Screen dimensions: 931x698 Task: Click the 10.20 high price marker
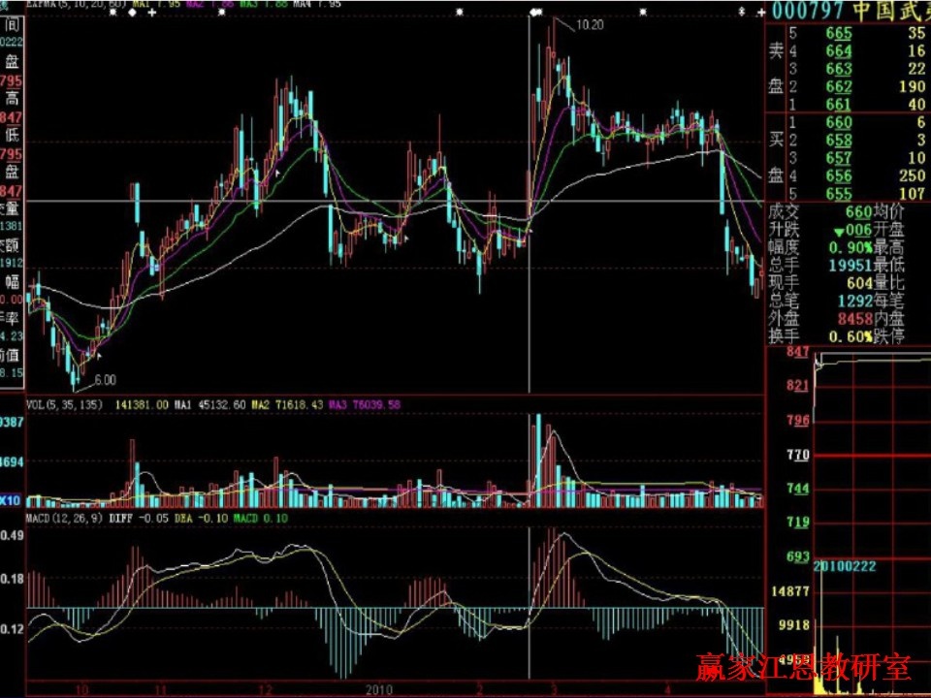tap(590, 24)
